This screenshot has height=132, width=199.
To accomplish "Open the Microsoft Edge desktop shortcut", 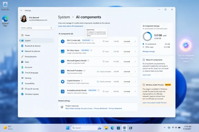I will (5, 21).
